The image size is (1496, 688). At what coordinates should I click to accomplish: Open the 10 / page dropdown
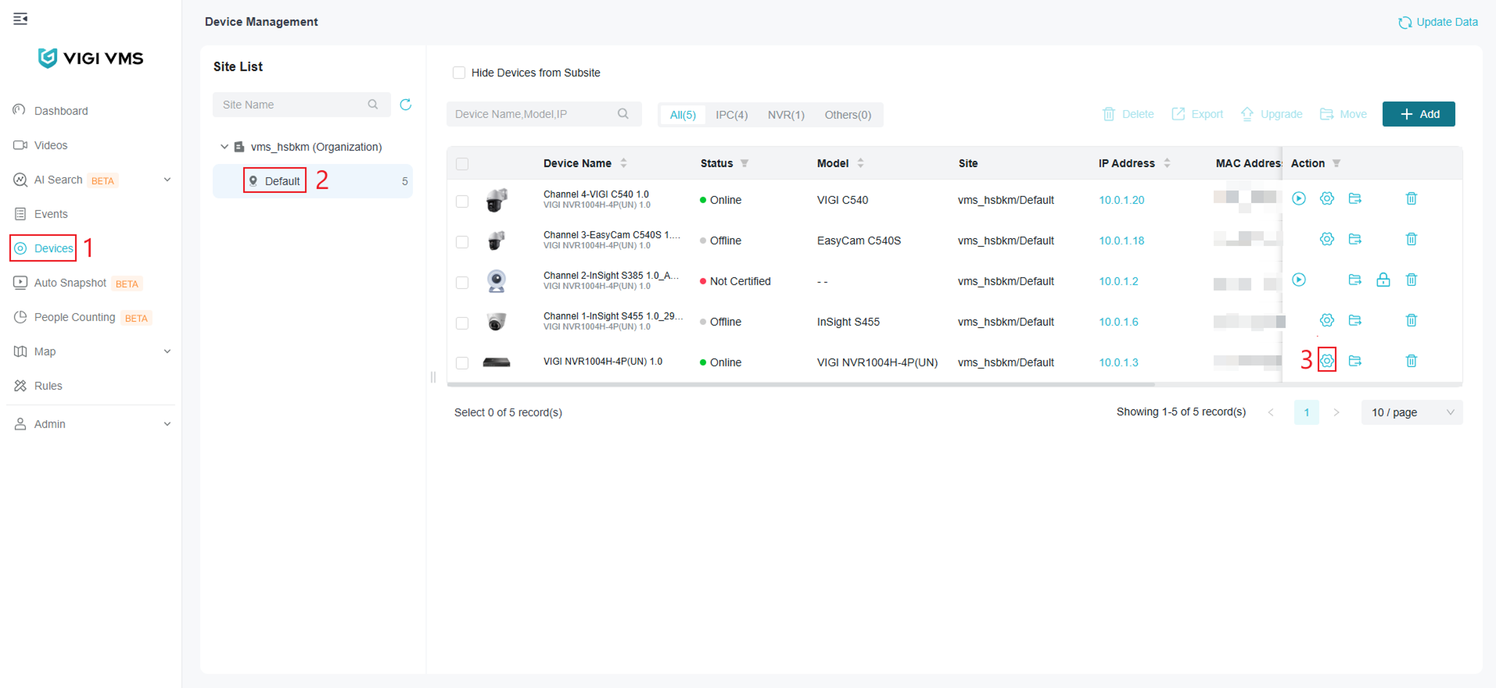1411,412
